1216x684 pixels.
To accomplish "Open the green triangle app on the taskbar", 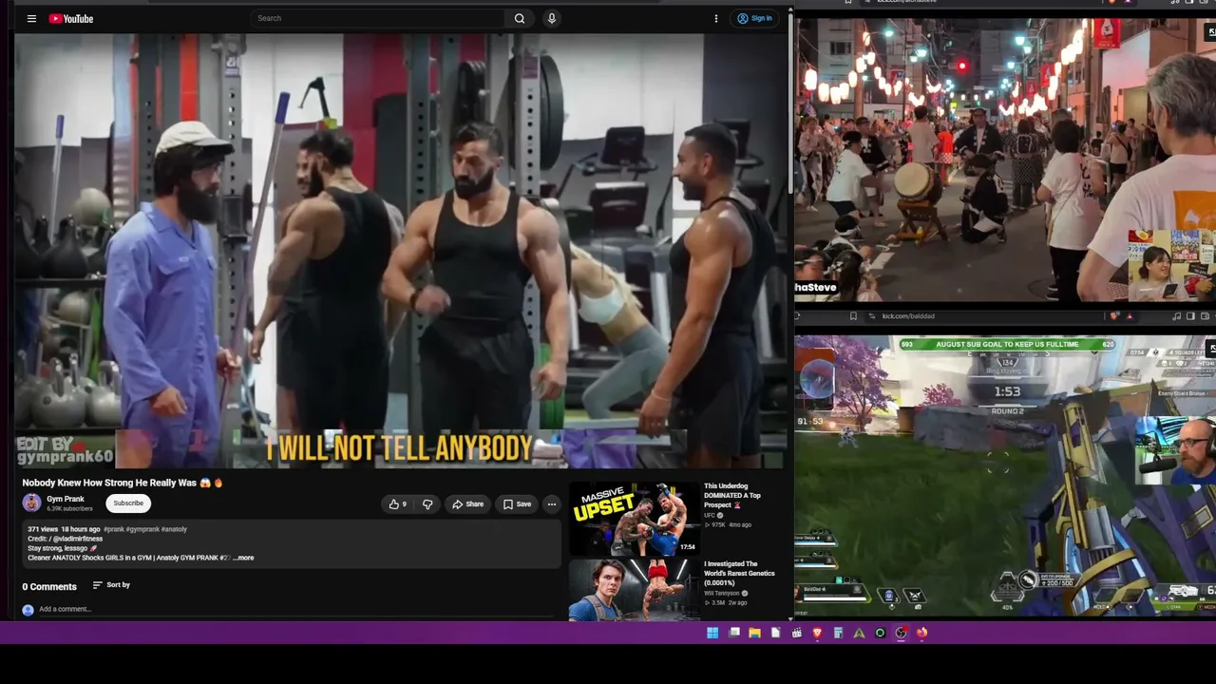I will [x=859, y=633].
